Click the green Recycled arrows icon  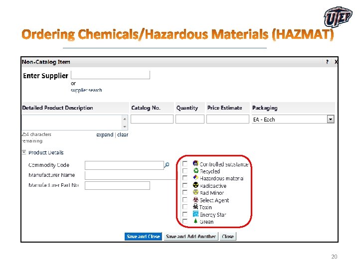(x=196, y=171)
